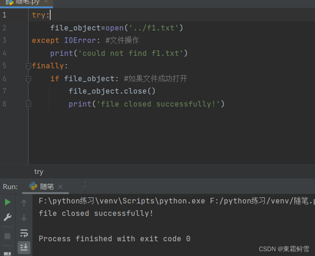Toggle soft-wrap in Run console
The height and width of the screenshot is (256, 315).
(x=24, y=233)
